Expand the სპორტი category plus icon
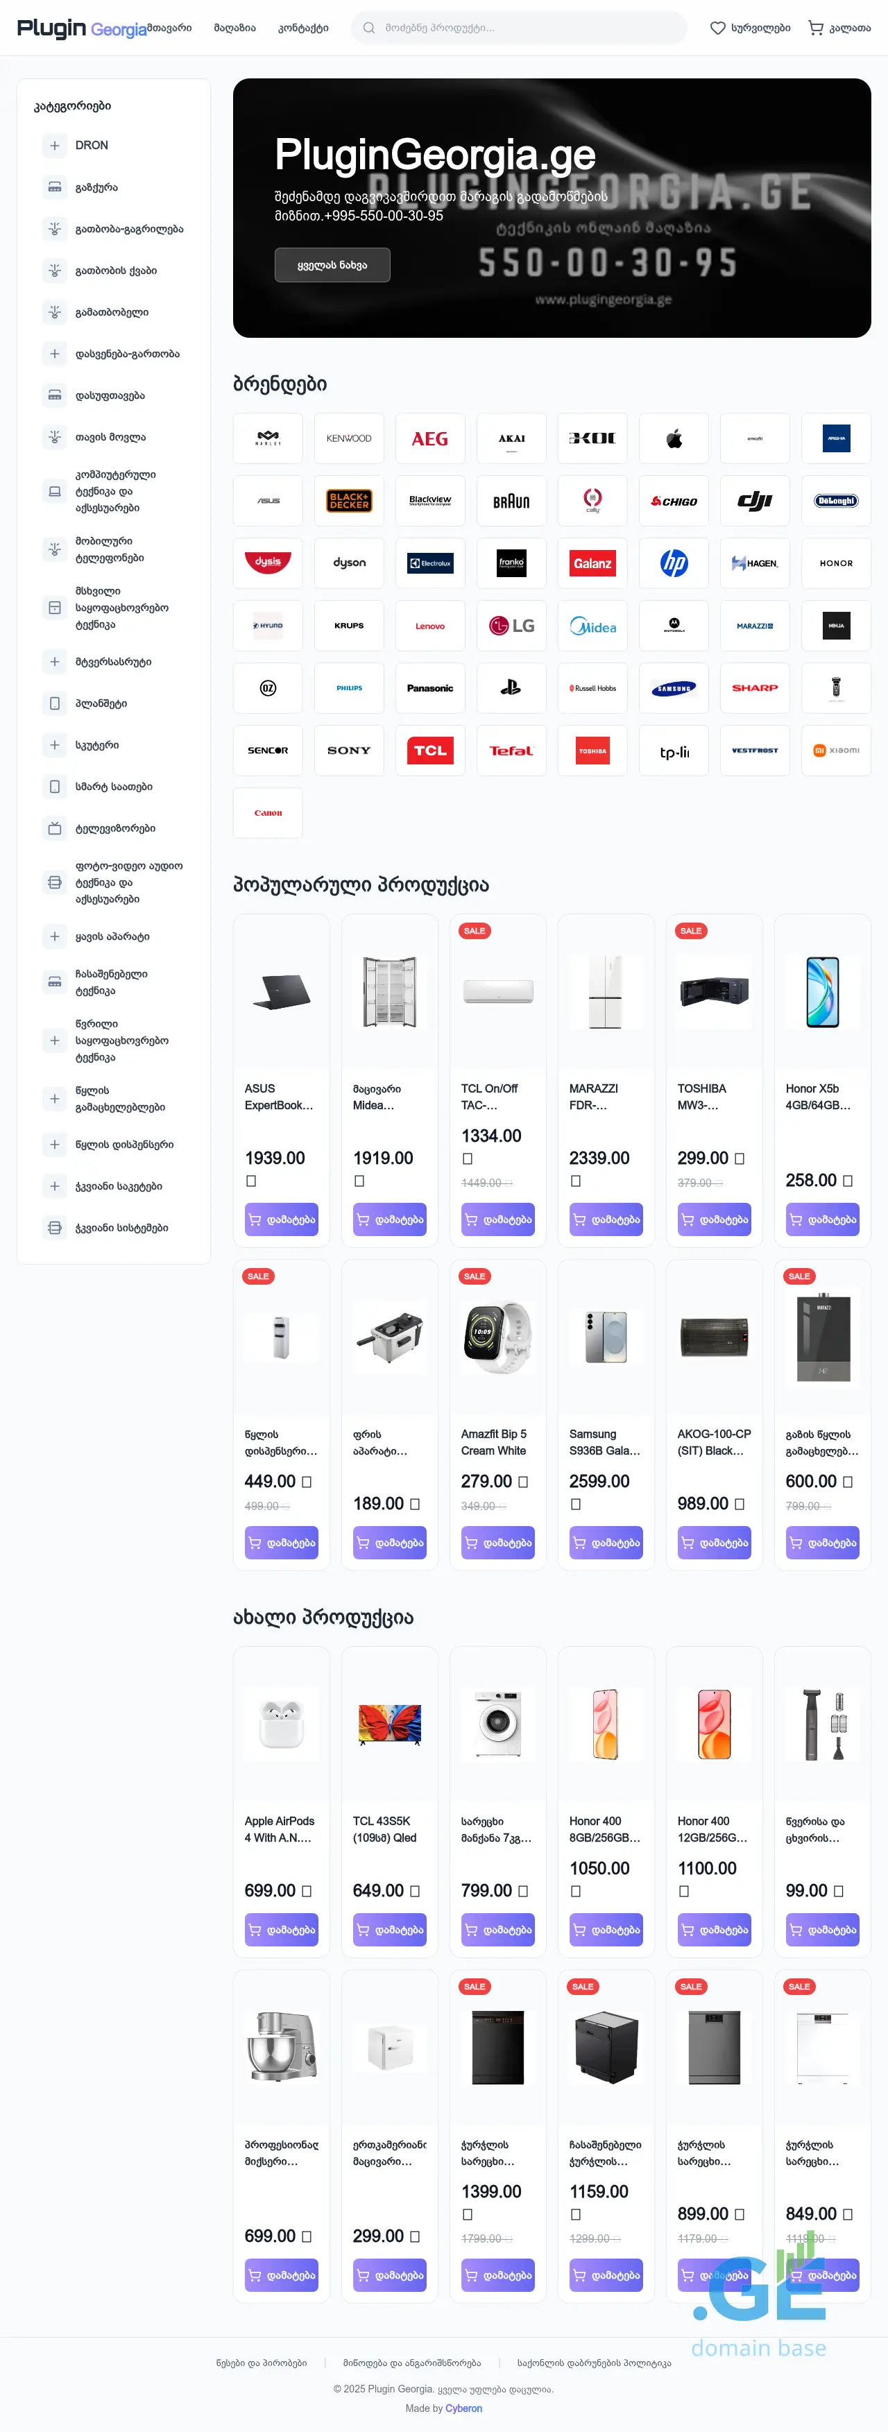 tap(55, 745)
